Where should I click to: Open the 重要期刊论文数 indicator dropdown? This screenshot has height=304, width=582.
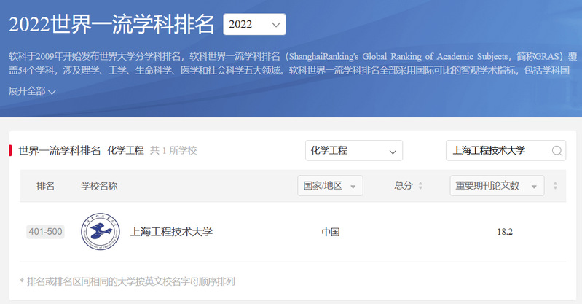(497, 186)
